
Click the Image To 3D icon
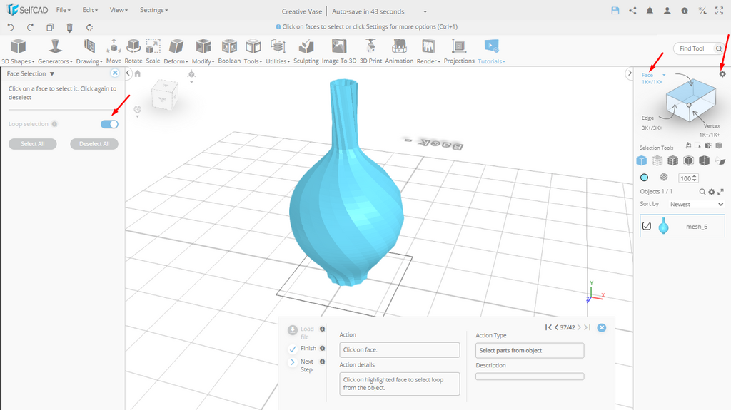click(339, 51)
